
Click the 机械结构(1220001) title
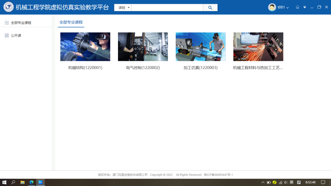tap(85, 68)
